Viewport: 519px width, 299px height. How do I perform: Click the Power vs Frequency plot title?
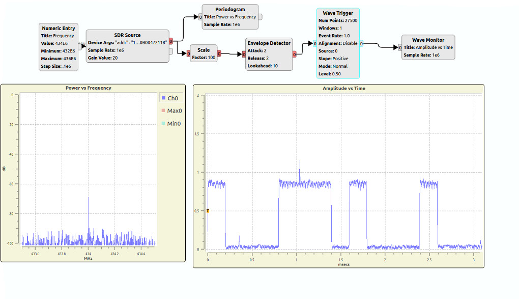[x=89, y=88]
